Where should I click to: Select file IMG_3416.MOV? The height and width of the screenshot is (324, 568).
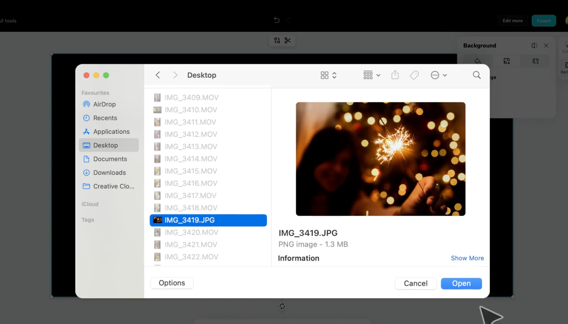pos(208,183)
